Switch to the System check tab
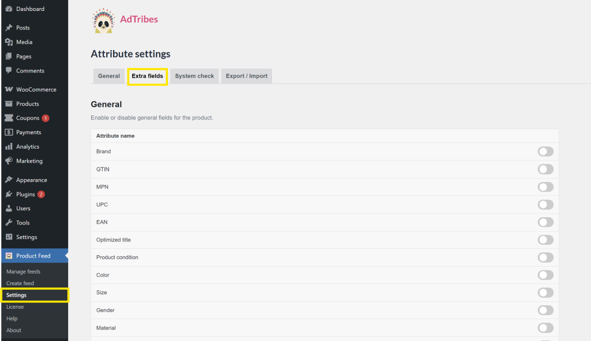Viewport: 591px width, 341px height. (194, 75)
